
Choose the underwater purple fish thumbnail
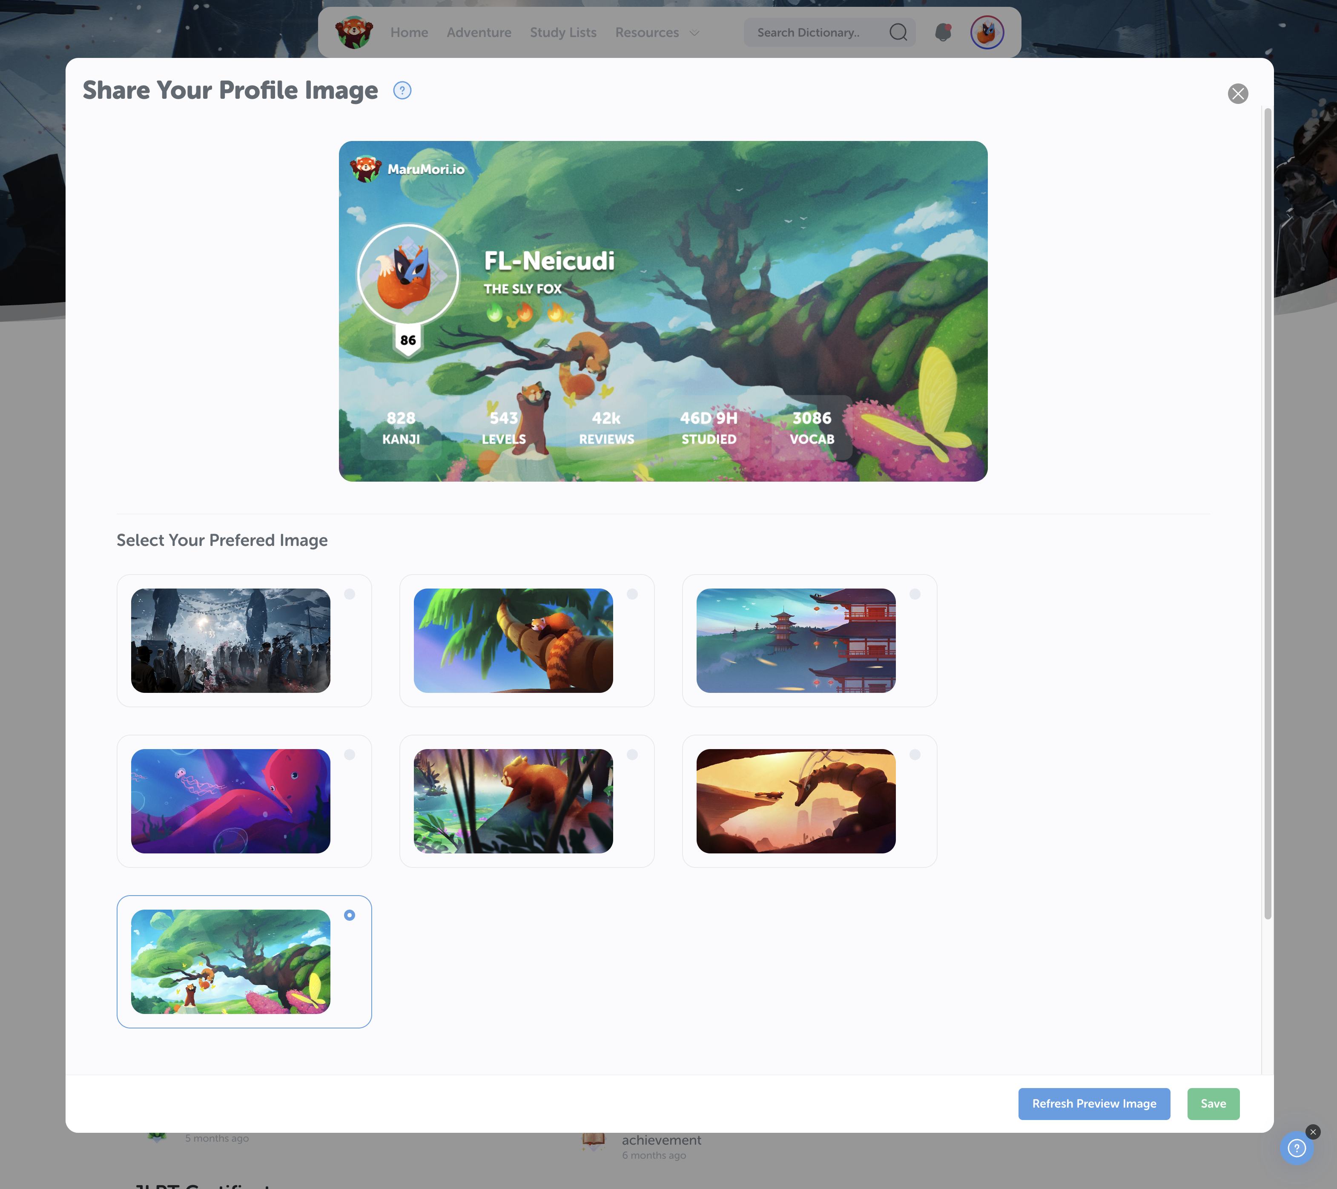pyautogui.click(x=230, y=801)
